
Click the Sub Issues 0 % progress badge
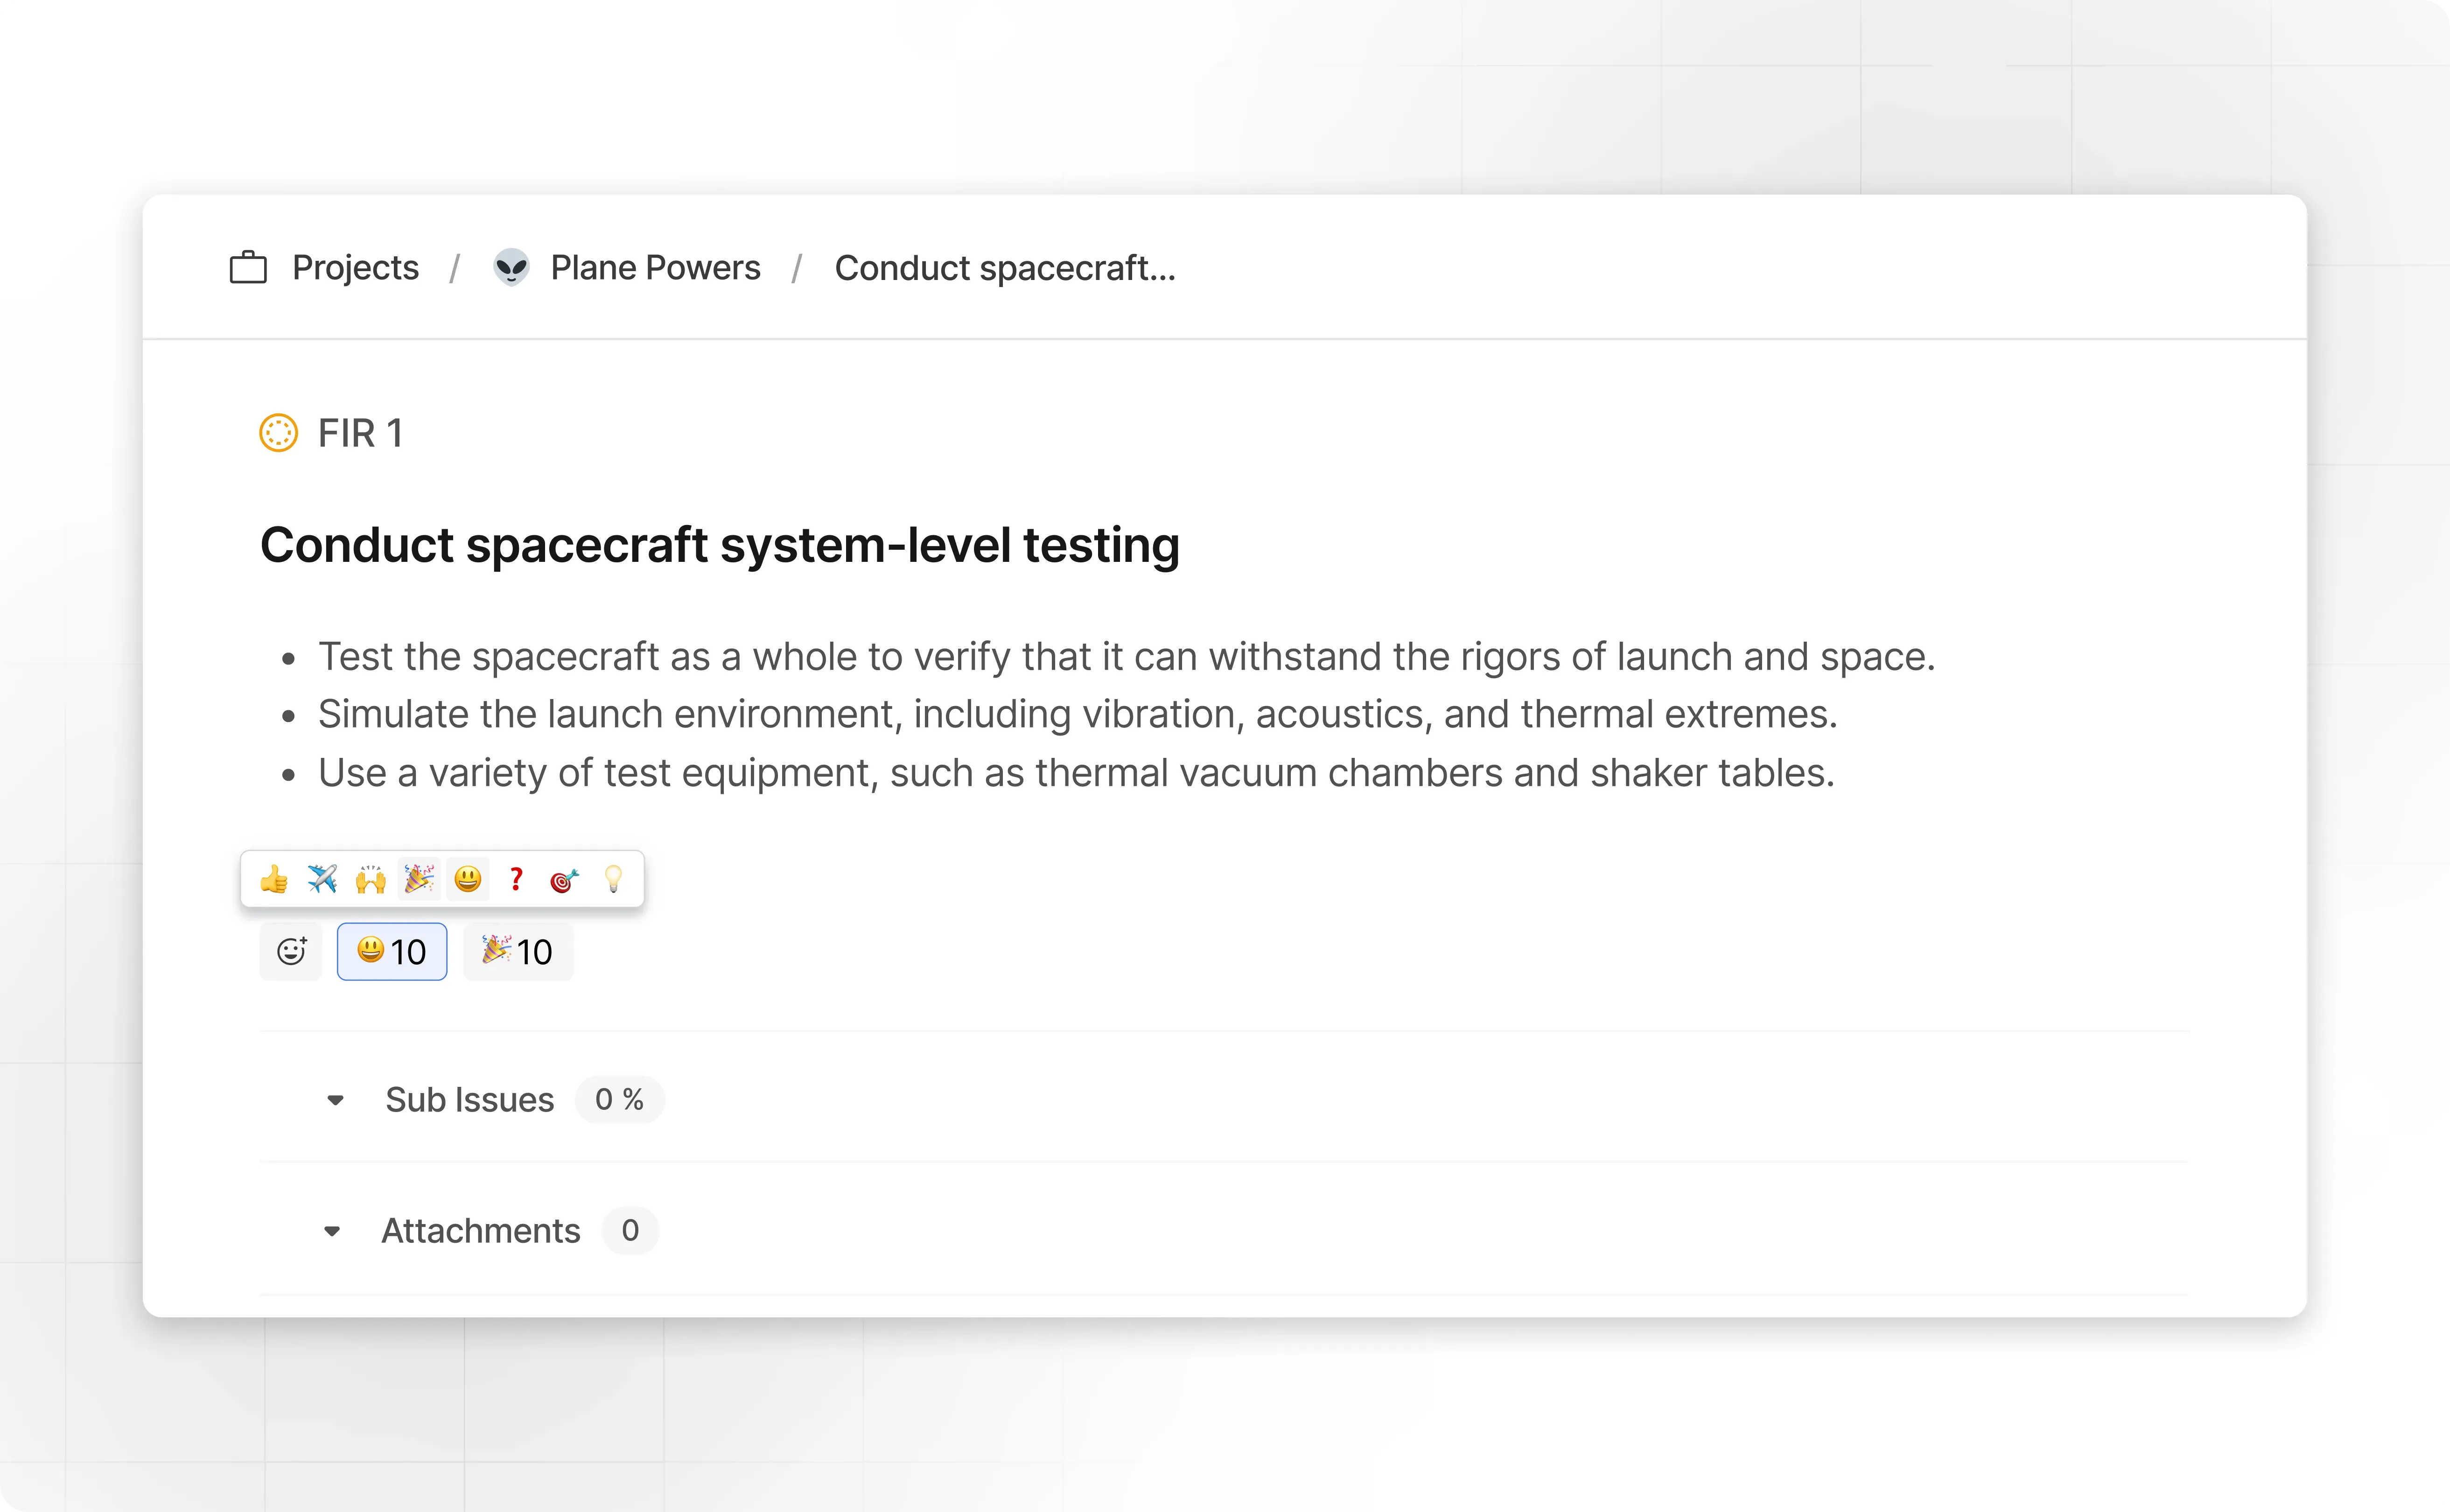[x=619, y=1100]
